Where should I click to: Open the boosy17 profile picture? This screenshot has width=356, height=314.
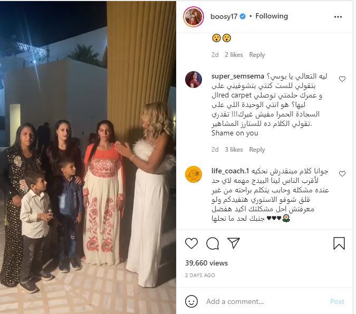194,17
